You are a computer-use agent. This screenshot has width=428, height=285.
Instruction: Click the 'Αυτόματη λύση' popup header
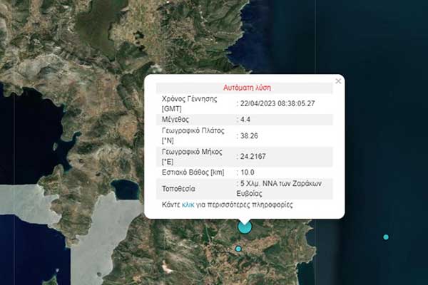tap(244, 87)
